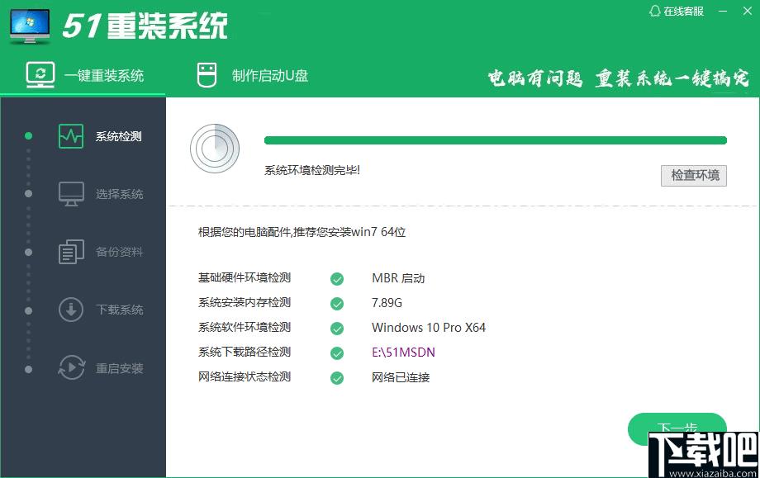
Task: Click check mark beside 网络连接状态检测
Action: pyautogui.click(x=337, y=378)
